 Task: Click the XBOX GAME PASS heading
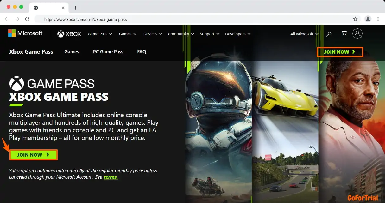(59, 97)
